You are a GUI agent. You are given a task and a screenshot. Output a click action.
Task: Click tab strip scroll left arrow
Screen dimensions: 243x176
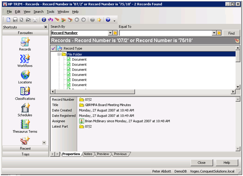[52, 154]
